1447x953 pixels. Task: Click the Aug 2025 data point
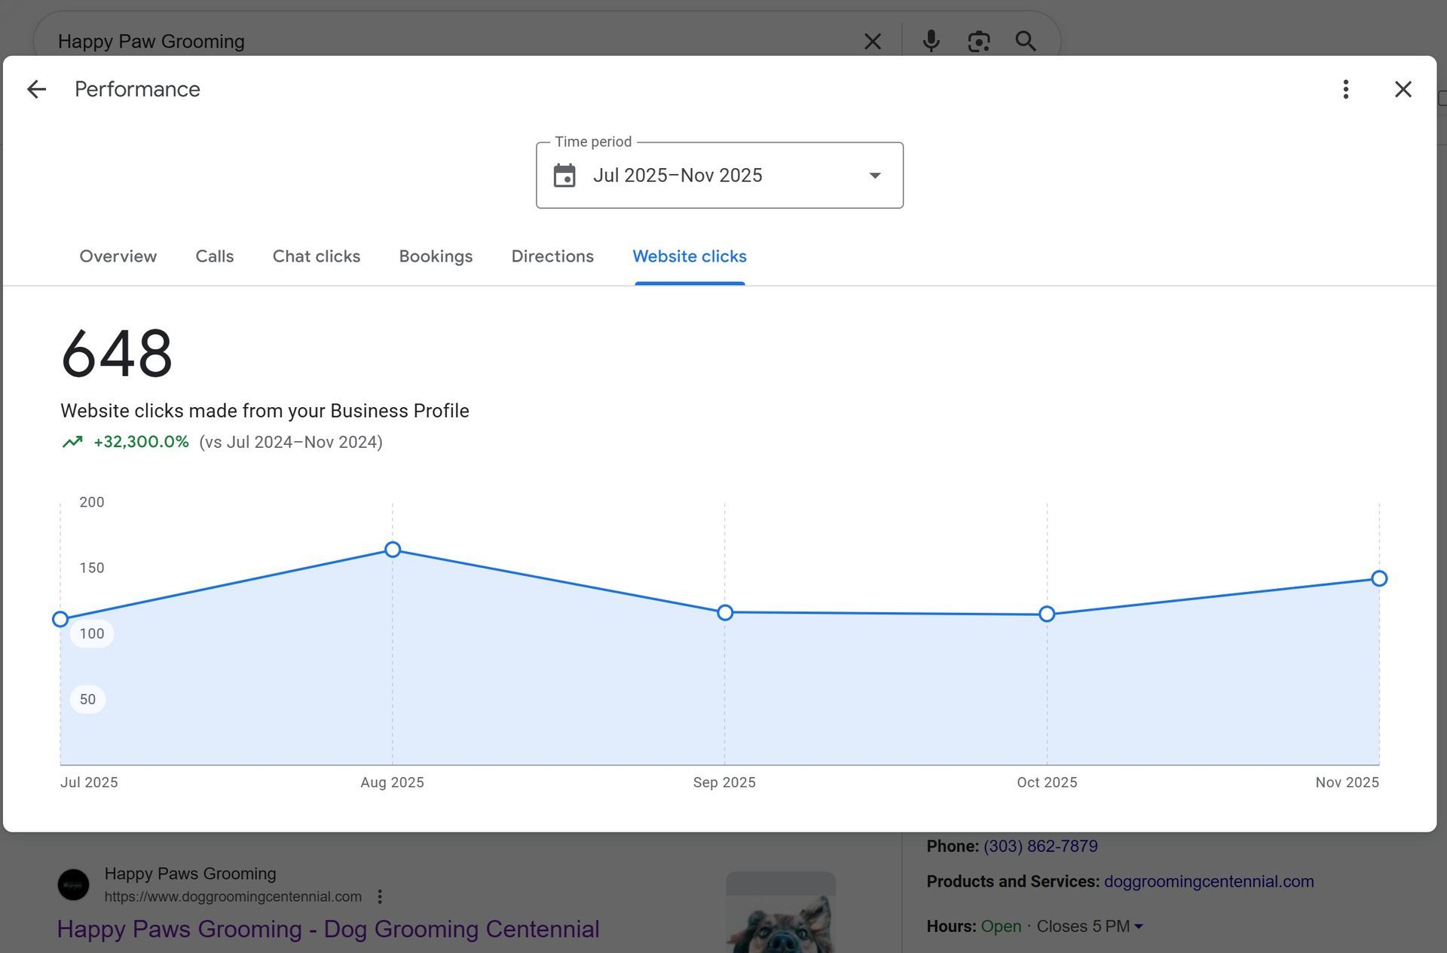click(x=393, y=550)
